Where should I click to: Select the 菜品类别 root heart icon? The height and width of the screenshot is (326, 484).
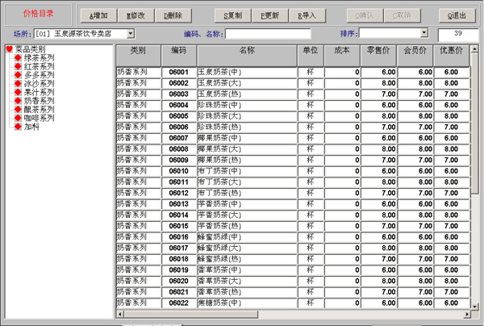pos(9,49)
